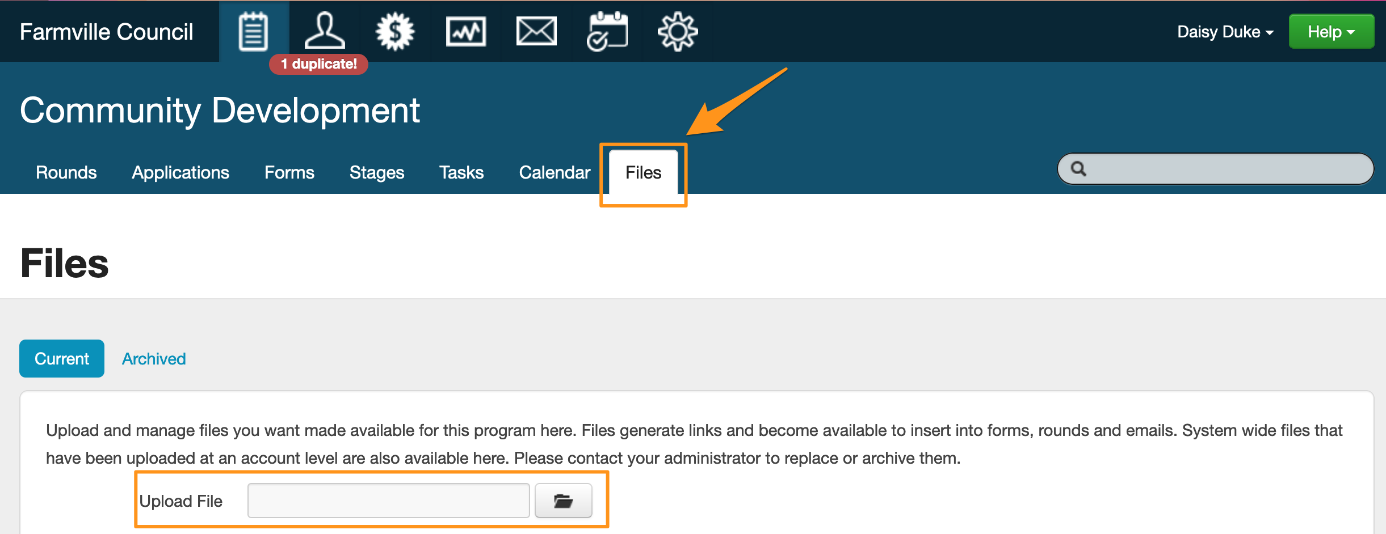Go to the Applications tab
Viewport: 1386px width, 534px height.
point(180,172)
